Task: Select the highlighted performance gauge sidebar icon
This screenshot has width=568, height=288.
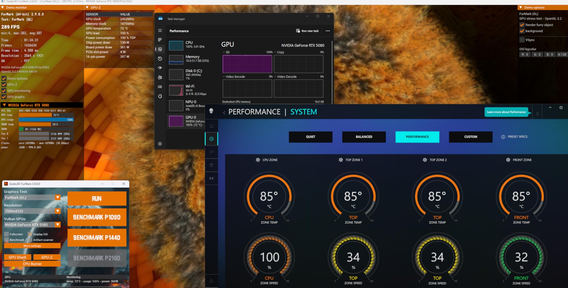Action: pyautogui.click(x=211, y=139)
